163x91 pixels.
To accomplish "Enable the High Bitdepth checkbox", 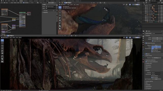I will tap(152, 76).
